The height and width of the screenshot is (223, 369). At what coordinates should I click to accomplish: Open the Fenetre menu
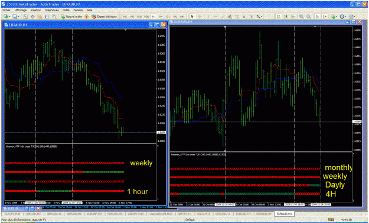click(x=78, y=10)
